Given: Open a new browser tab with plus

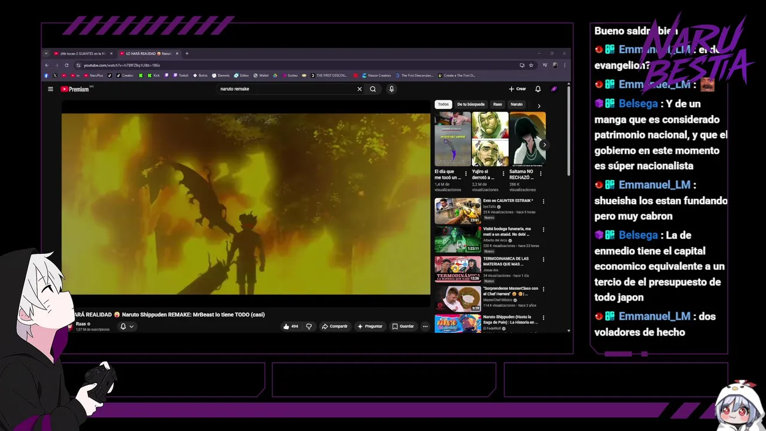Looking at the screenshot, I should pyautogui.click(x=187, y=53).
